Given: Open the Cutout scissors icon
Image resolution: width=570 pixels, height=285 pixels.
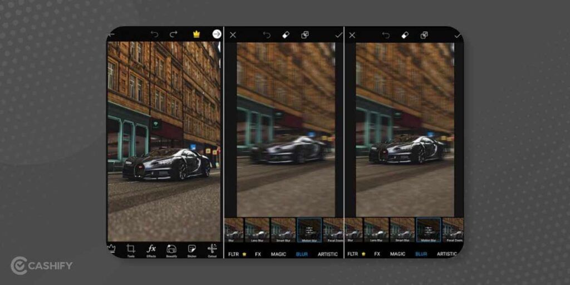Looking at the screenshot, I should (212, 250).
